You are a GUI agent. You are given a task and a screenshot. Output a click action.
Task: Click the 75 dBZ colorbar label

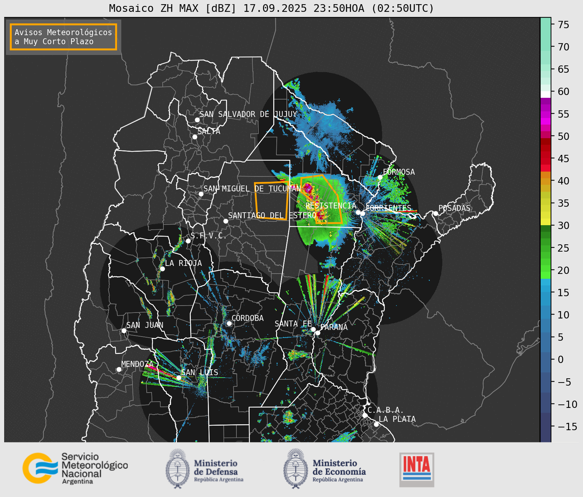pyautogui.click(x=564, y=25)
